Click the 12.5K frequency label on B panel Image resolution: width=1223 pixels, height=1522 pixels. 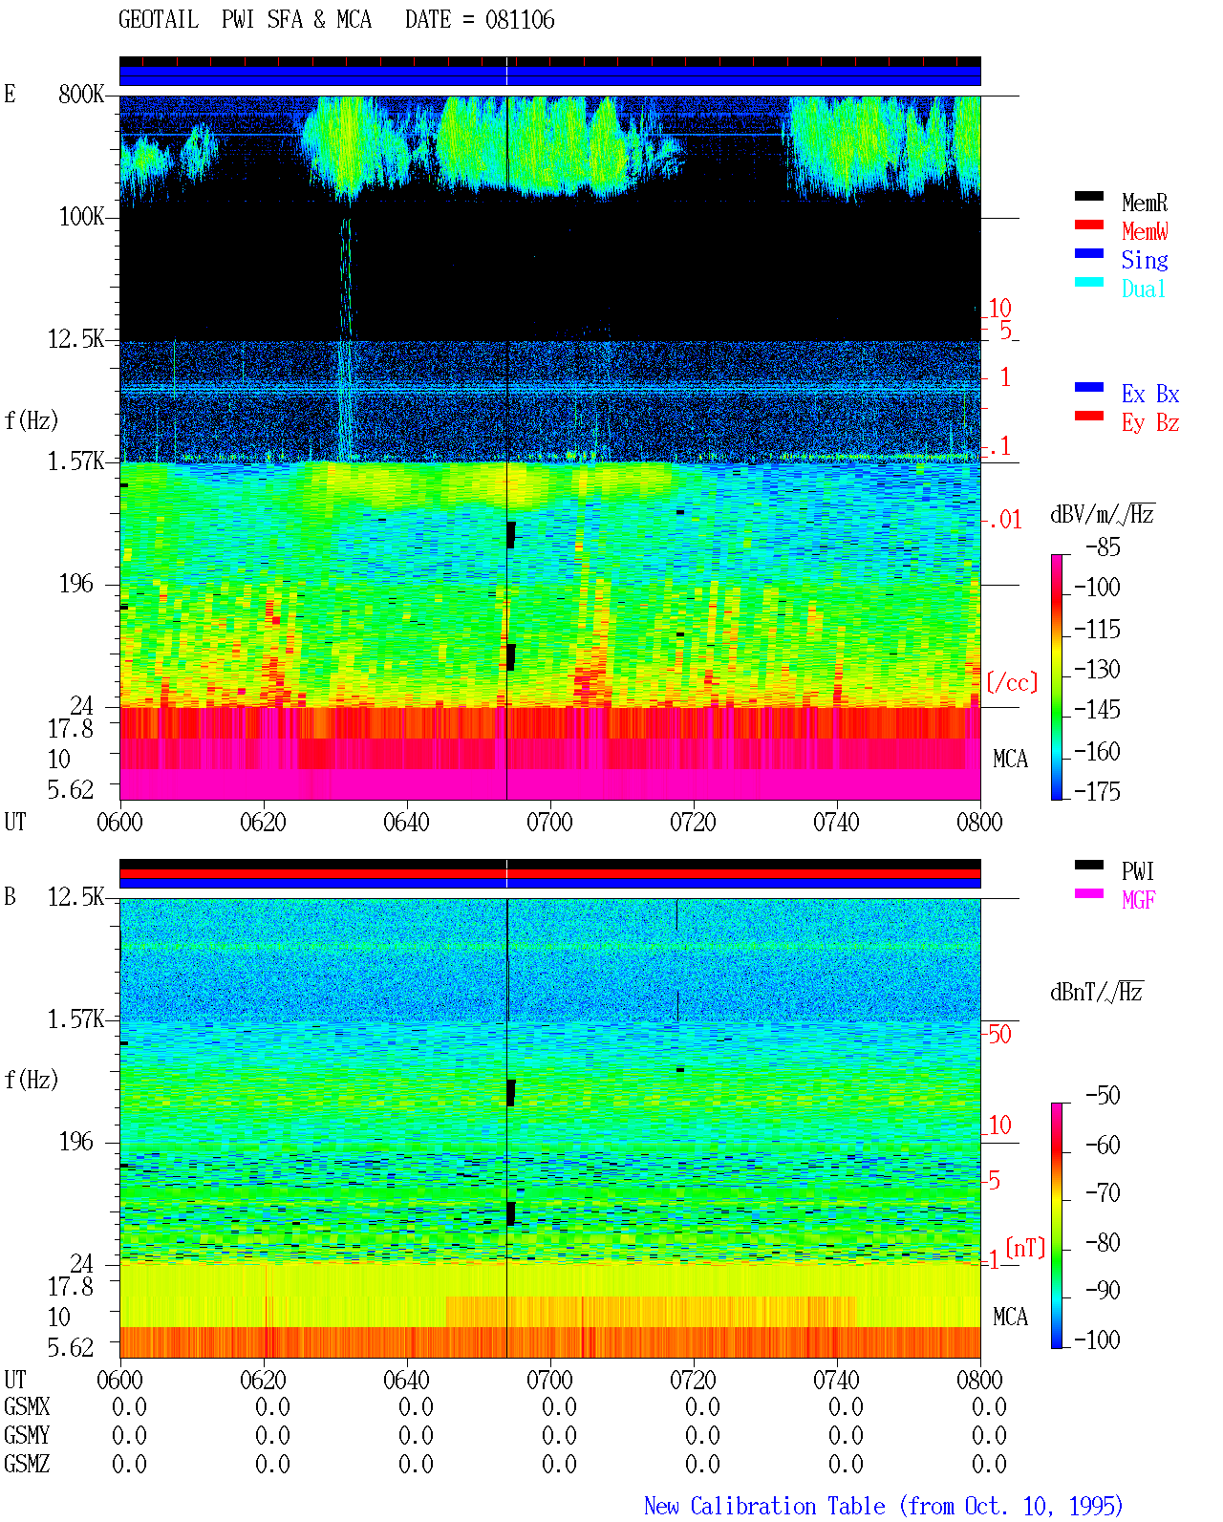[x=76, y=897]
